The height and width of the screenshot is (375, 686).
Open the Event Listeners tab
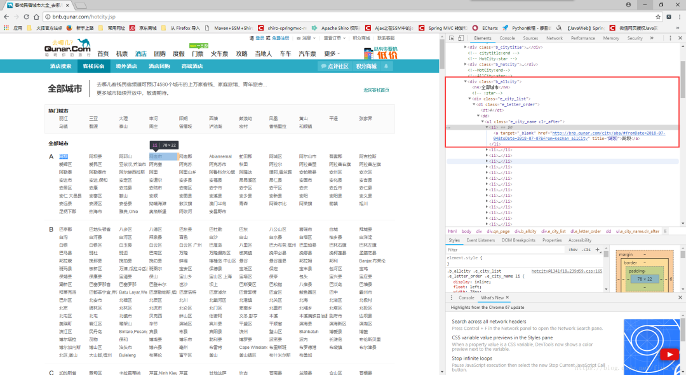[x=480, y=240]
